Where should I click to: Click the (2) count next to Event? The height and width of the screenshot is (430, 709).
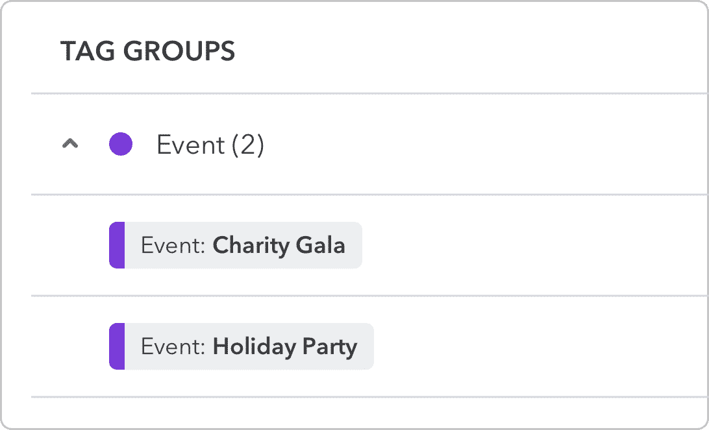tap(248, 145)
